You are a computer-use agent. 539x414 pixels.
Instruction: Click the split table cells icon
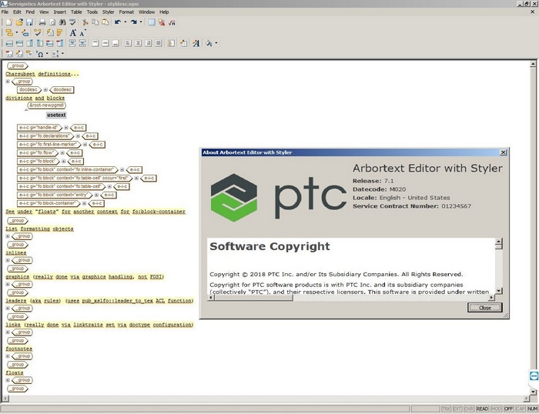(82, 43)
